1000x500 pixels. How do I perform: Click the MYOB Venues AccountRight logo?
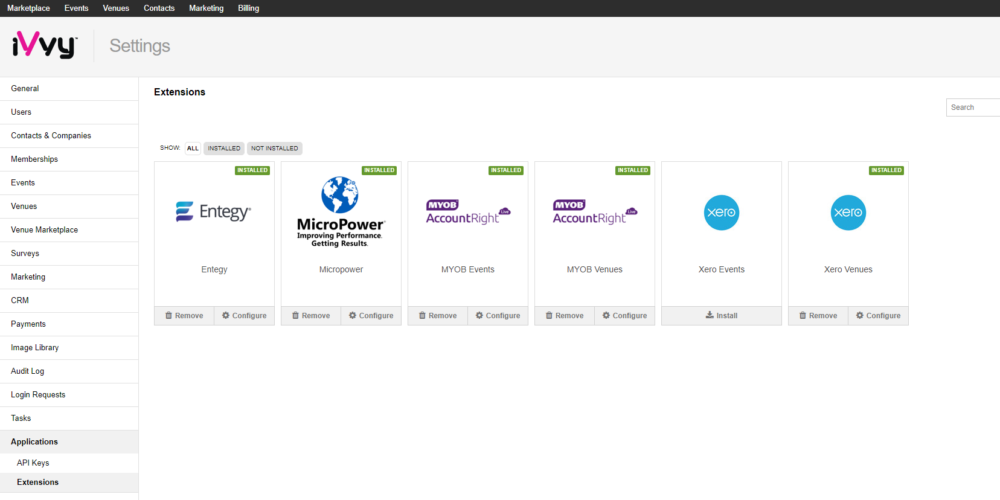click(x=595, y=212)
